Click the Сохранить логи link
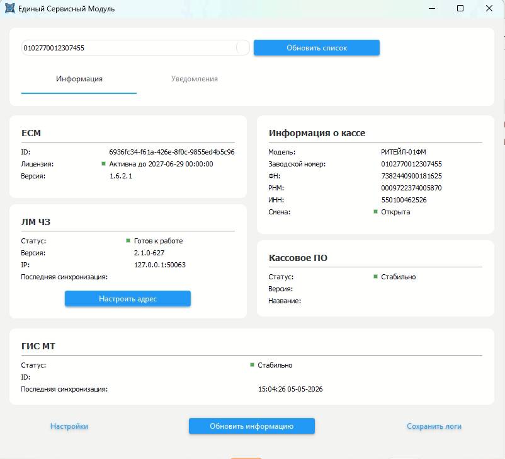 pyautogui.click(x=434, y=426)
